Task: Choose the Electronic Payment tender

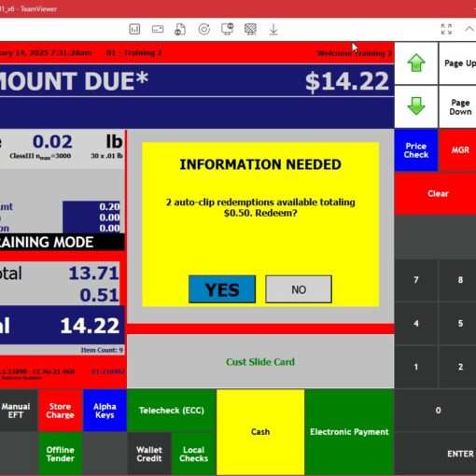Action: [349, 432]
